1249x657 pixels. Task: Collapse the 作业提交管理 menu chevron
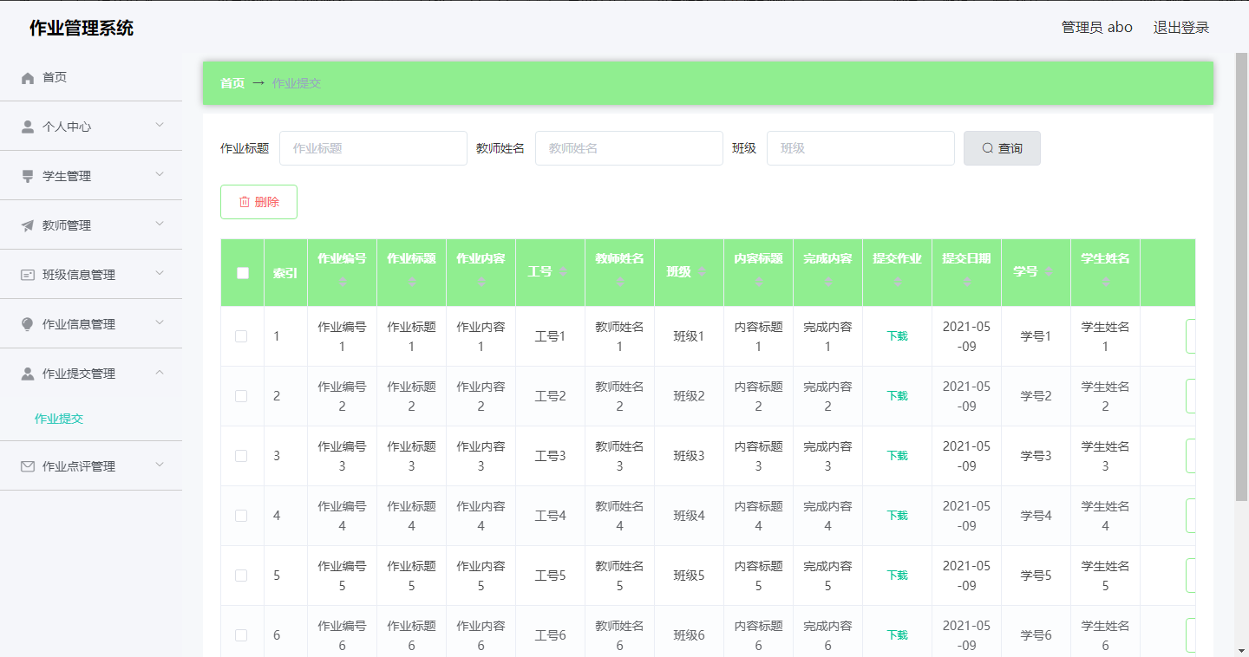(160, 373)
